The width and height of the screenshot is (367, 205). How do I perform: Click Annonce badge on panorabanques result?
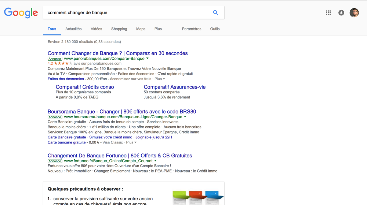(x=55, y=59)
